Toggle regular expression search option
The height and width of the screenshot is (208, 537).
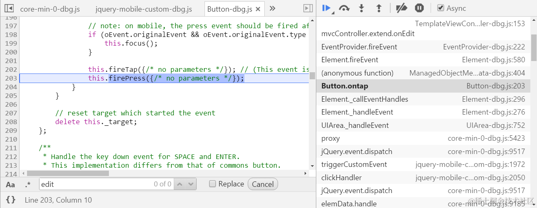tap(28, 184)
